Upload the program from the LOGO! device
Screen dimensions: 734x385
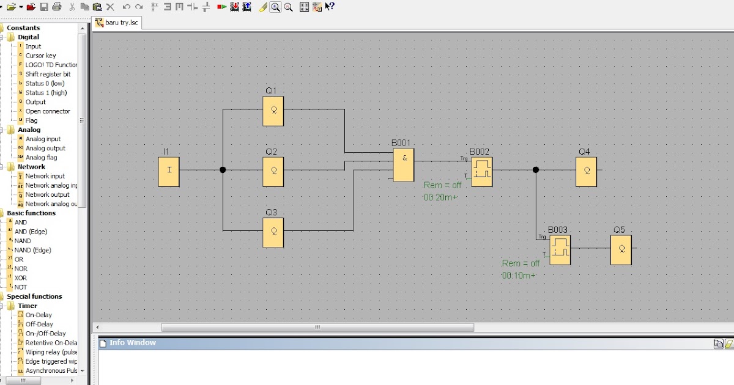pyautogui.click(x=247, y=7)
